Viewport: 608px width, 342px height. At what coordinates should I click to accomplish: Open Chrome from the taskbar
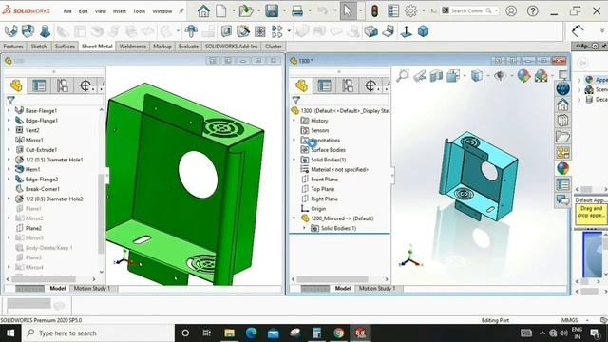click(x=338, y=333)
